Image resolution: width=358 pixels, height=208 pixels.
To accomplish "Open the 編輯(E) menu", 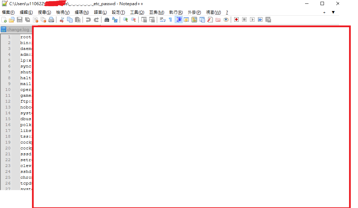I will click(26, 12).
